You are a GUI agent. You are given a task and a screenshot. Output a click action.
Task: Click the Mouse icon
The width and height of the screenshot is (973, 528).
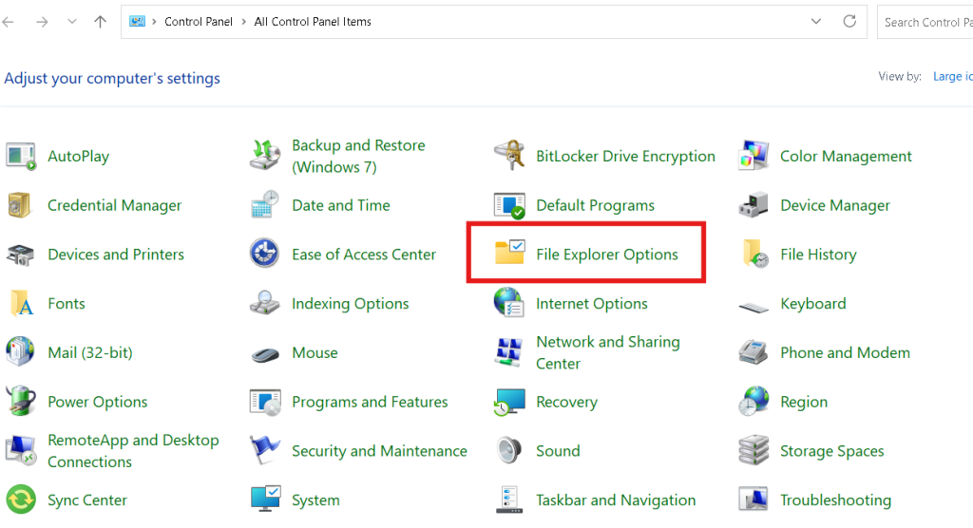pos(266,355)
